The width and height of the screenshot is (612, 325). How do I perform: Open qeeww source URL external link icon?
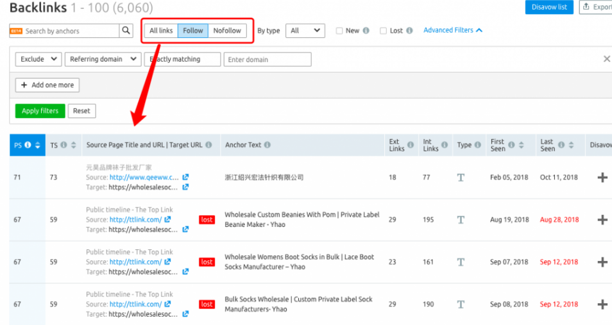click(185, 177)
